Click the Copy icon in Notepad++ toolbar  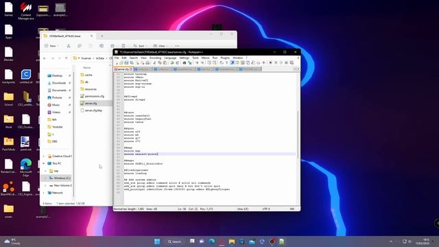click(x=160, y=62)
